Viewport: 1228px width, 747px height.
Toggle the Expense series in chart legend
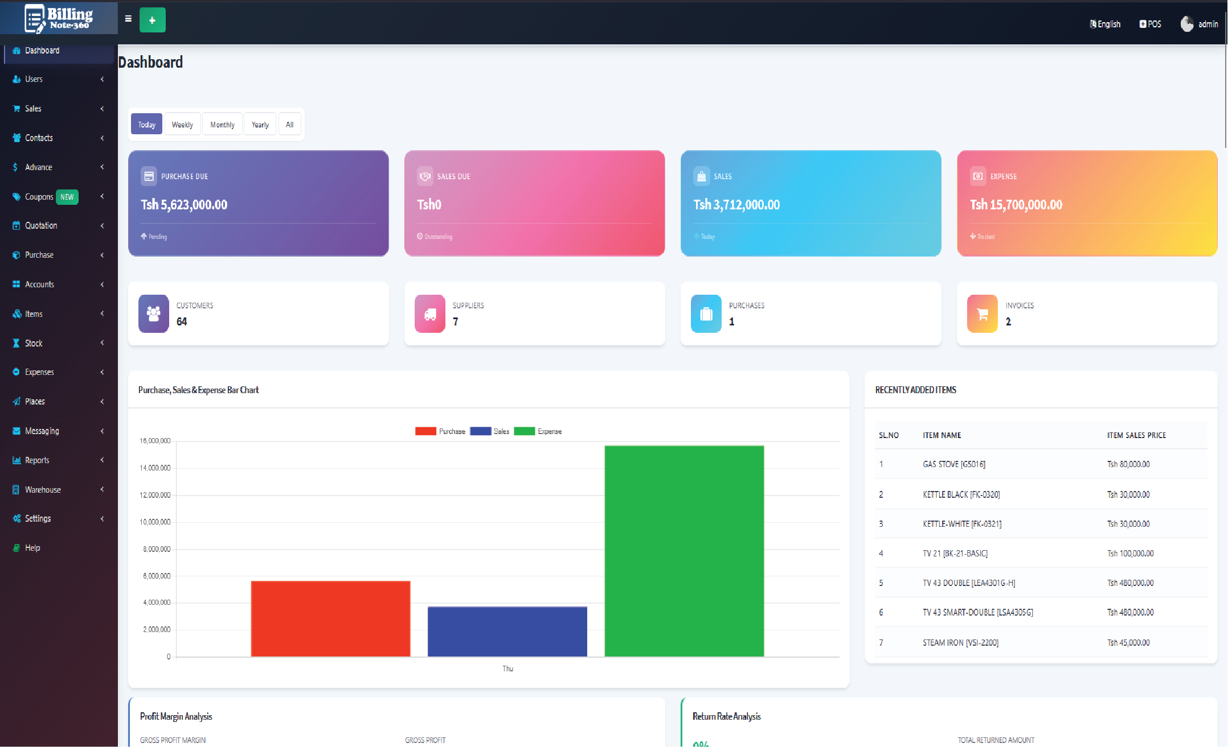click(538, 431)
